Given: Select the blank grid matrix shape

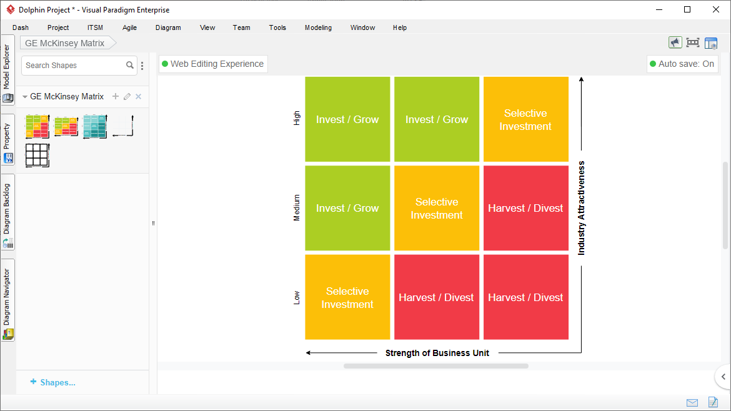Looking at the screenshot, I should [x=37, y=155].
